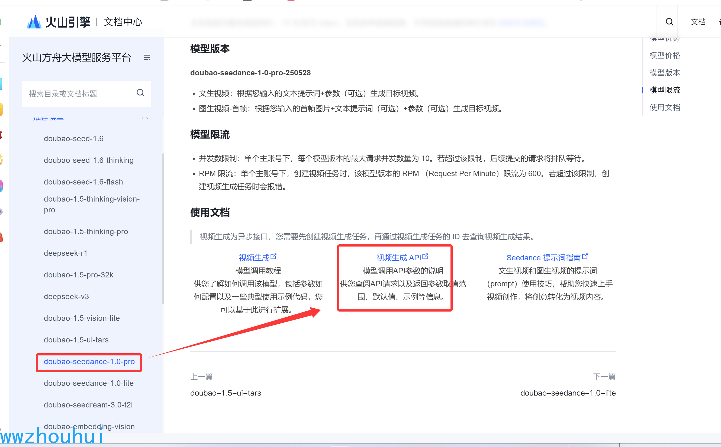Click the Volcano Engine logo
721x447 pixels.
point(59,22)
